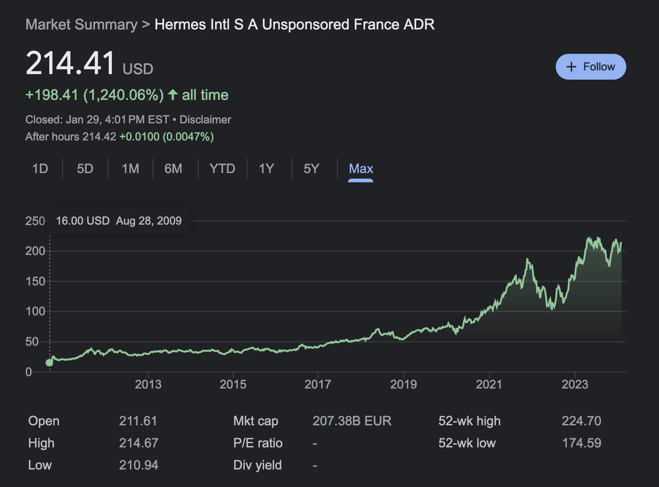Select the 5Y range tab
659x487 pixels.
click(x=311, y=168)
